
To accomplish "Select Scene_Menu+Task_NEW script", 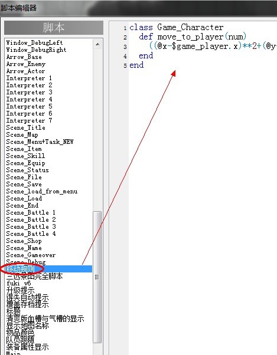I will click(x=40, y=142).
